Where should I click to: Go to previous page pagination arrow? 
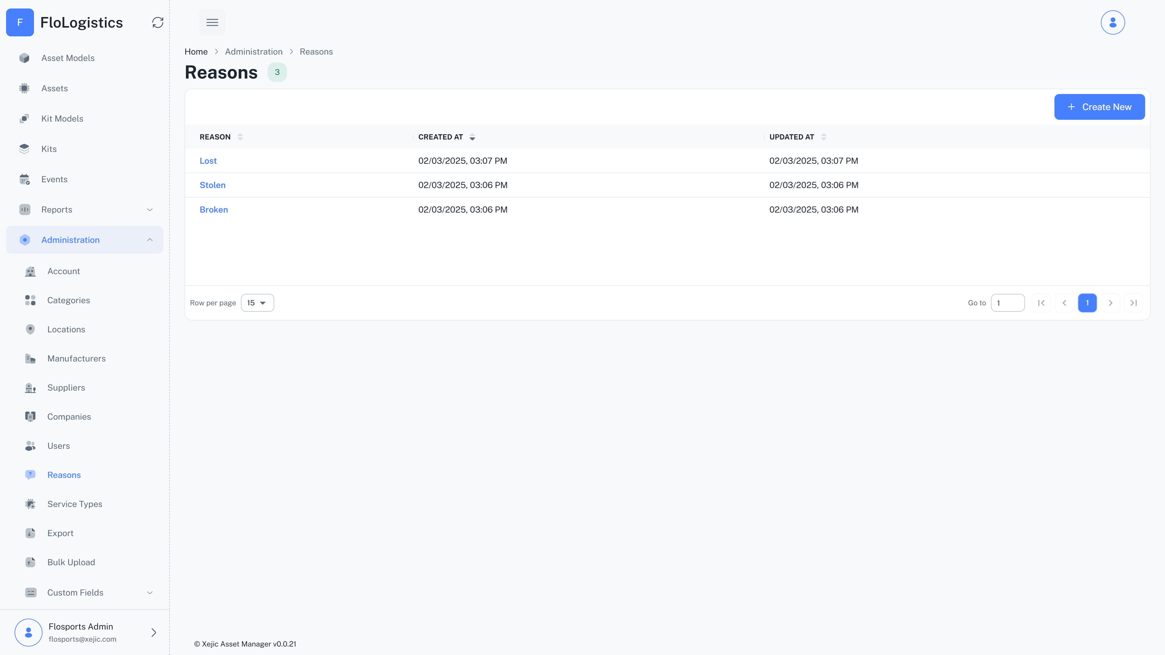pyautogui.click(x=1064, y=303)
